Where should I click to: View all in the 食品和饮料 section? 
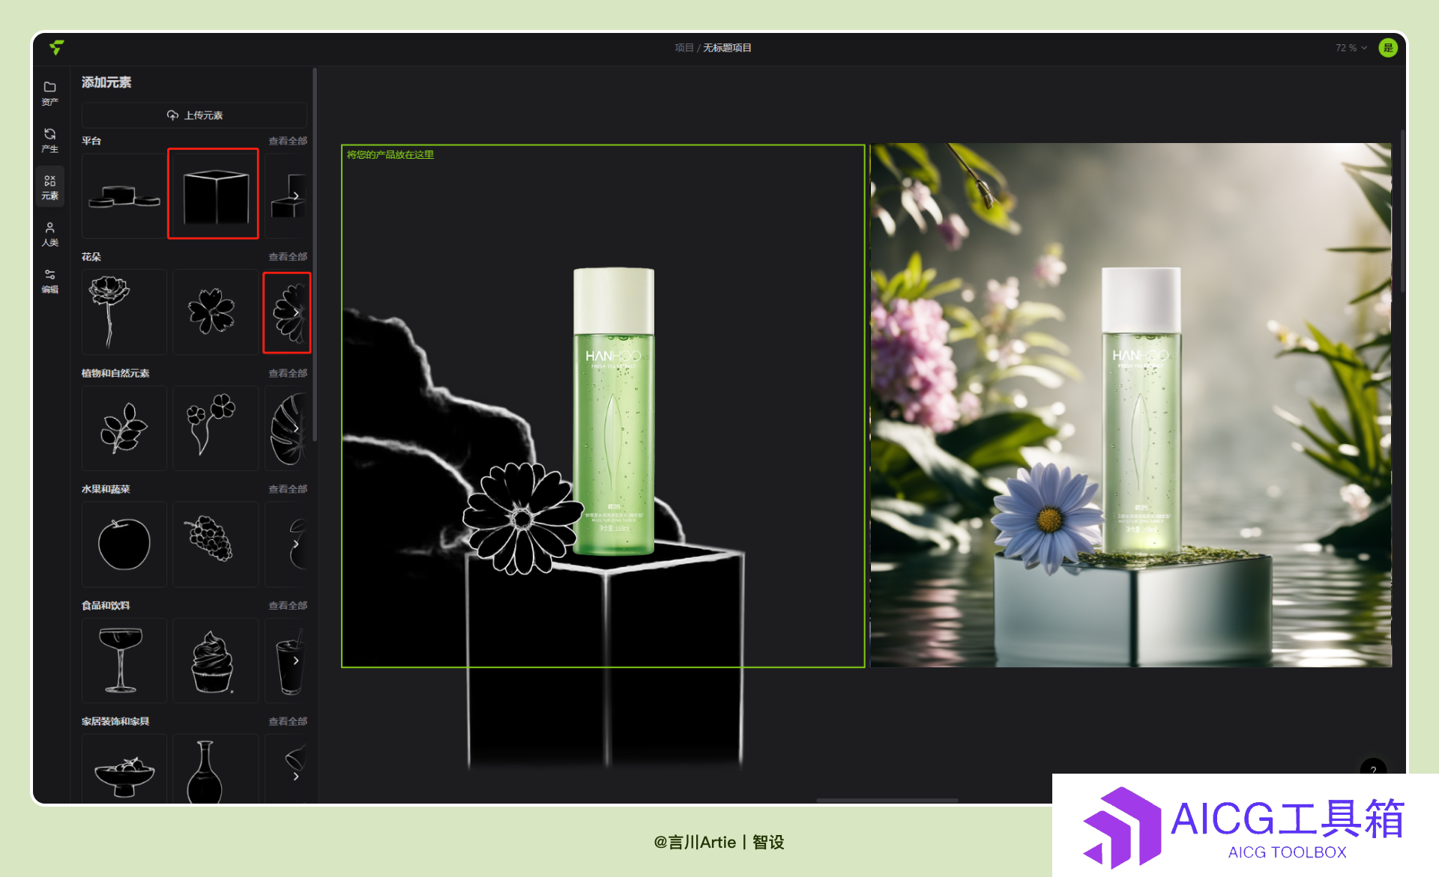(x=288, y=605)
